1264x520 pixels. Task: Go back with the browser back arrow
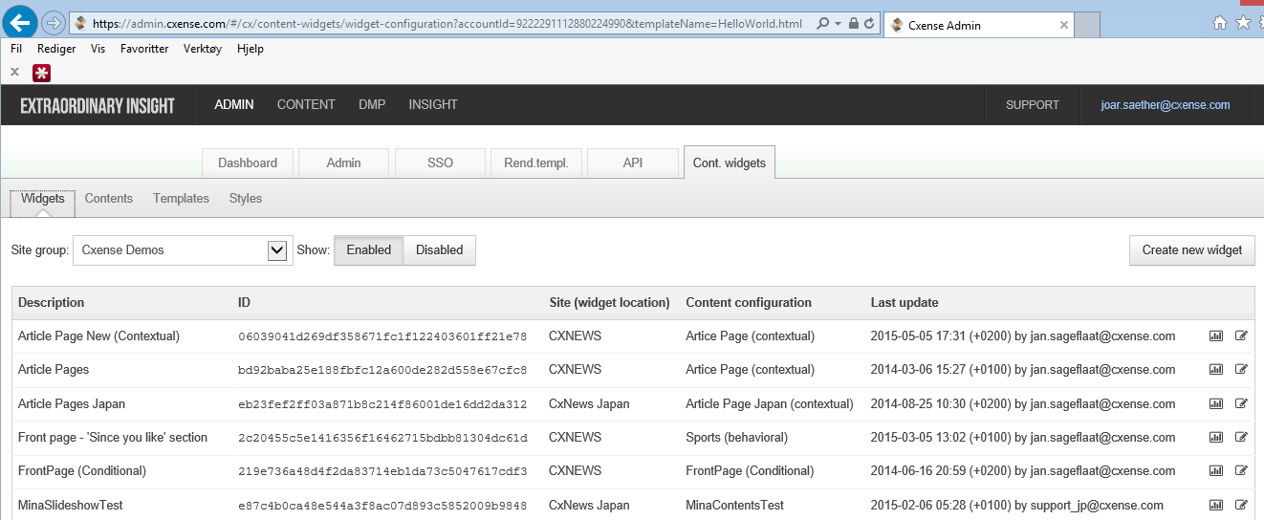20,21
